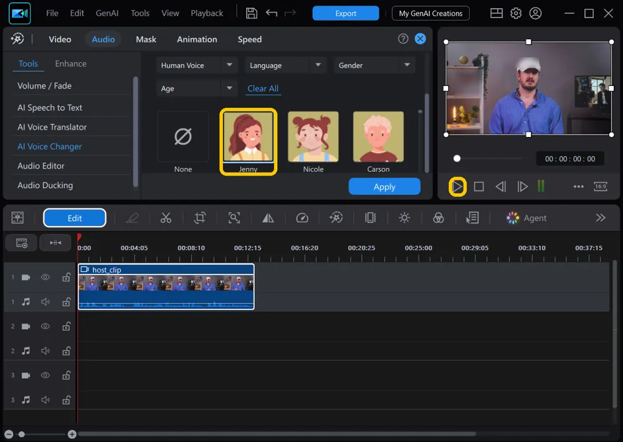Viewport: 623px width, 442px height.
Task: Open the settings gear icon
Action: click(x=516, y=13)
